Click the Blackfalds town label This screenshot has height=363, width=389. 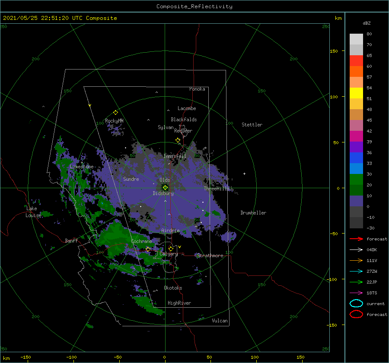coord(184,120)
